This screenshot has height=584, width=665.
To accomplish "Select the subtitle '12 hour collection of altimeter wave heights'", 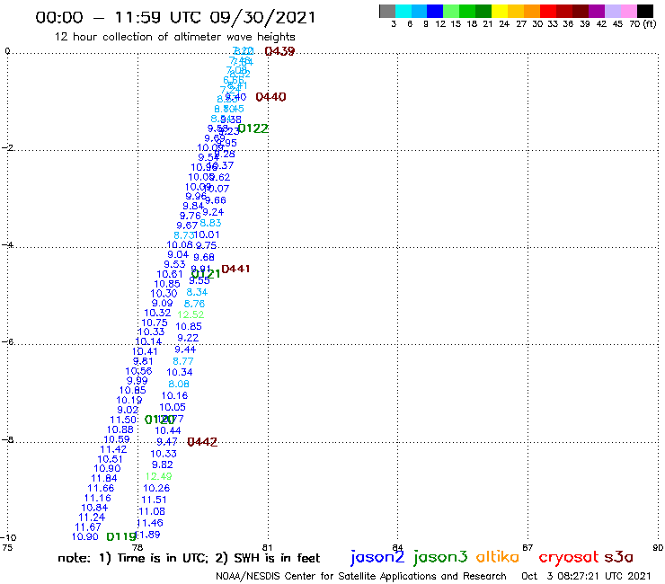I will [x=174, y=37].
